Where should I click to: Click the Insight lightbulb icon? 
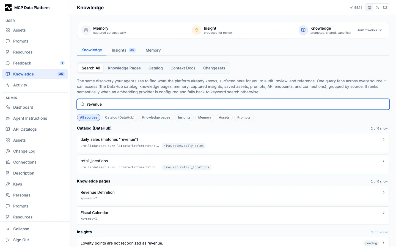(x=197, y=30)
